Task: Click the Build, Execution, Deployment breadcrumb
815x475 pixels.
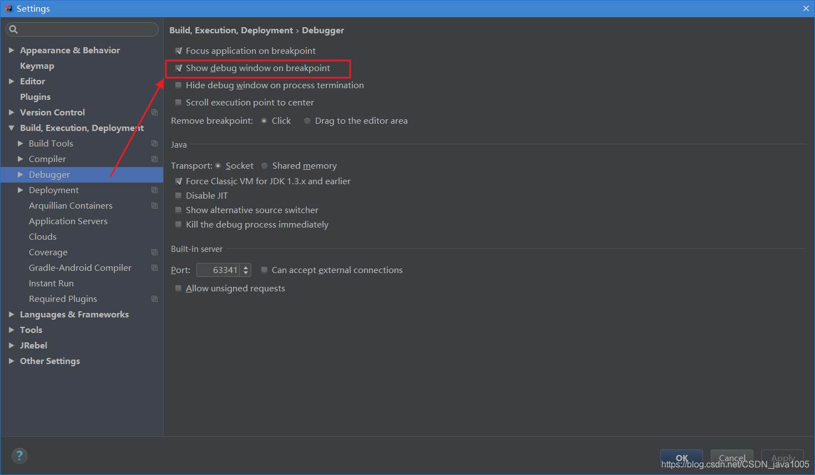Action: pos(231,31)
